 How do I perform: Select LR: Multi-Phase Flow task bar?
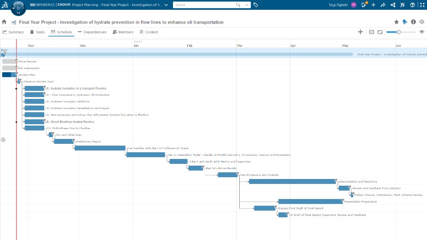pyautogui.click(x=34, y=128)
